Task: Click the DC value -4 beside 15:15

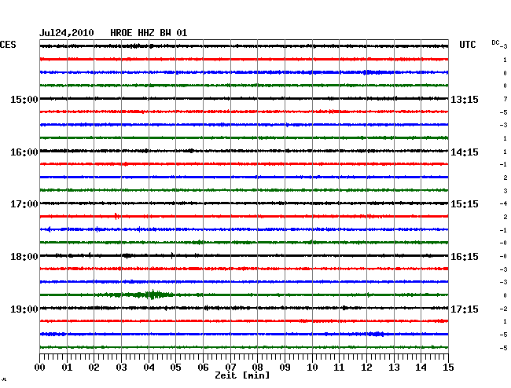Action: pos(503,203)
